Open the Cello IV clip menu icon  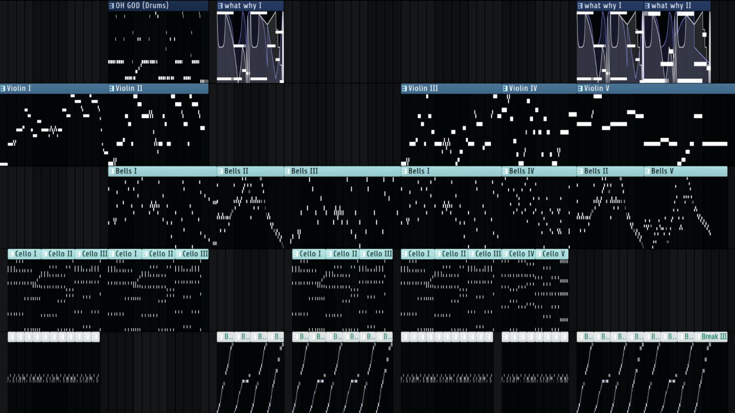[506, 254]
